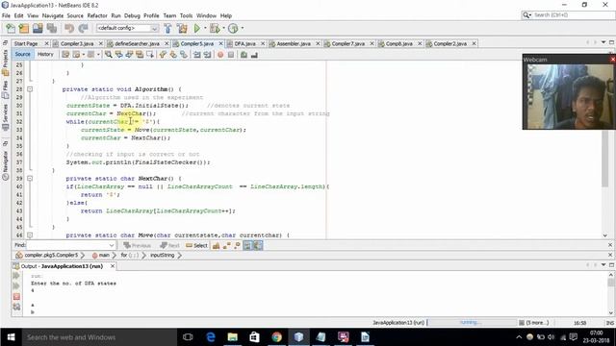Toggle Match Case in Find bar

tap(216, 246)
